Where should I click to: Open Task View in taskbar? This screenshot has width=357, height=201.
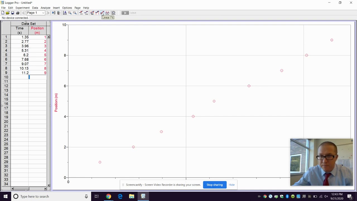[x=97, y=197]
